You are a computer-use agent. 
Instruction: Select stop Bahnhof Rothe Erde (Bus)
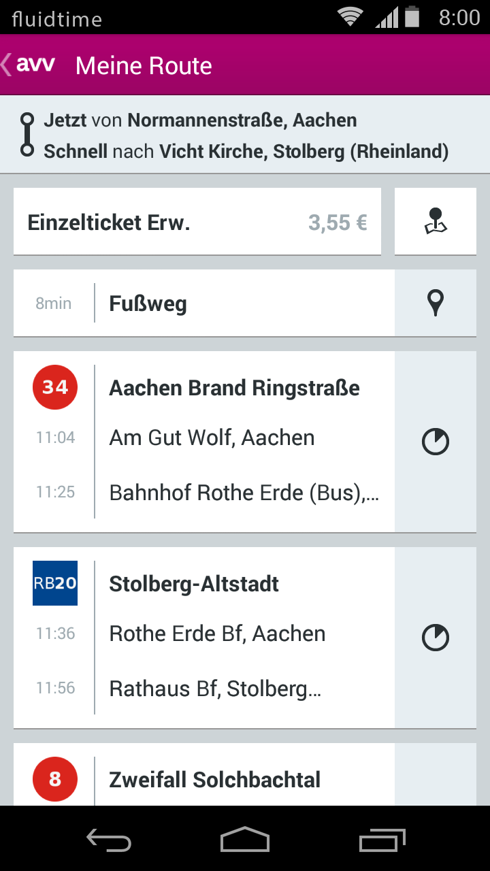click(x=244, y=492)
